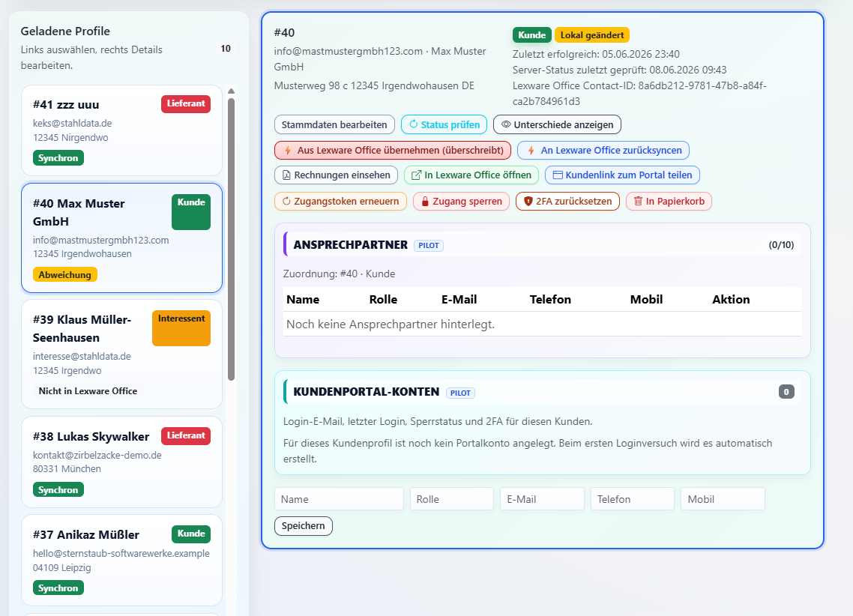The width and height of the screenshot is (853, 616).
Task: Click refresh icon in Status prüfen button
Action: 414,124
